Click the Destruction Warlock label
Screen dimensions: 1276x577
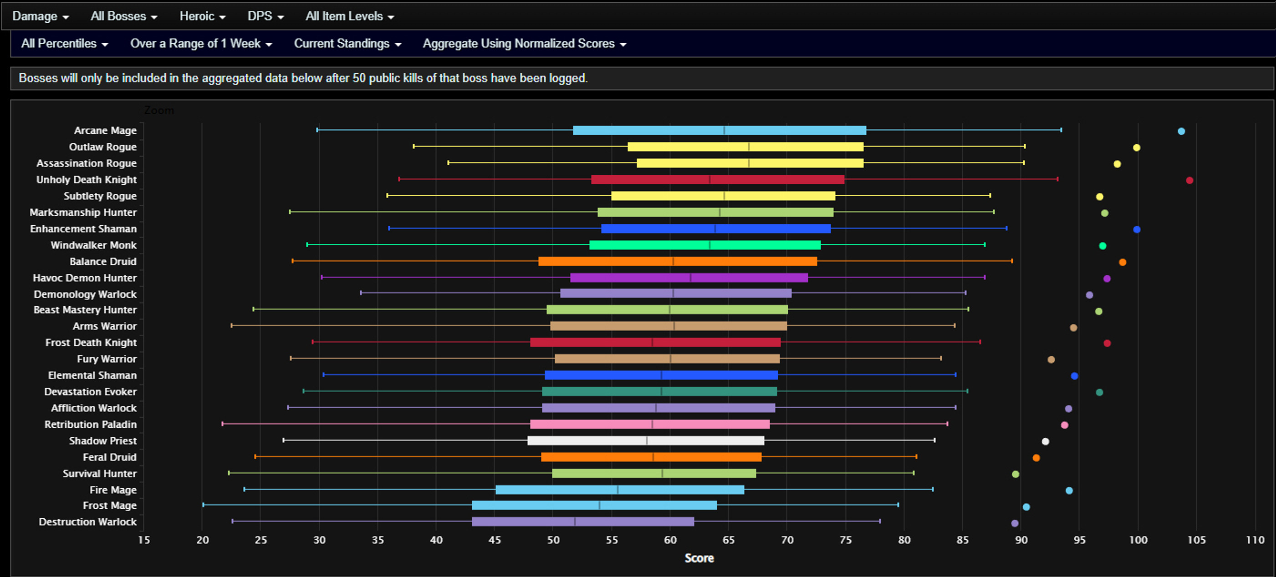(88, 521)
